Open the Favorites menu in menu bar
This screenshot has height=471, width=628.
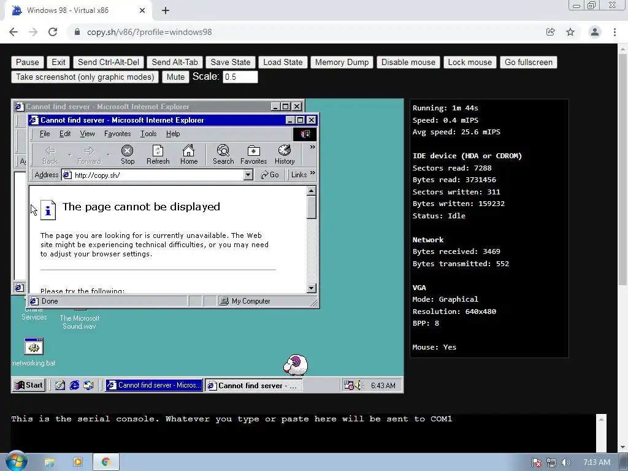click(x=117, y=134)
